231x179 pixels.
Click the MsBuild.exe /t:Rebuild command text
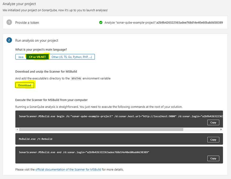(35, 139)
